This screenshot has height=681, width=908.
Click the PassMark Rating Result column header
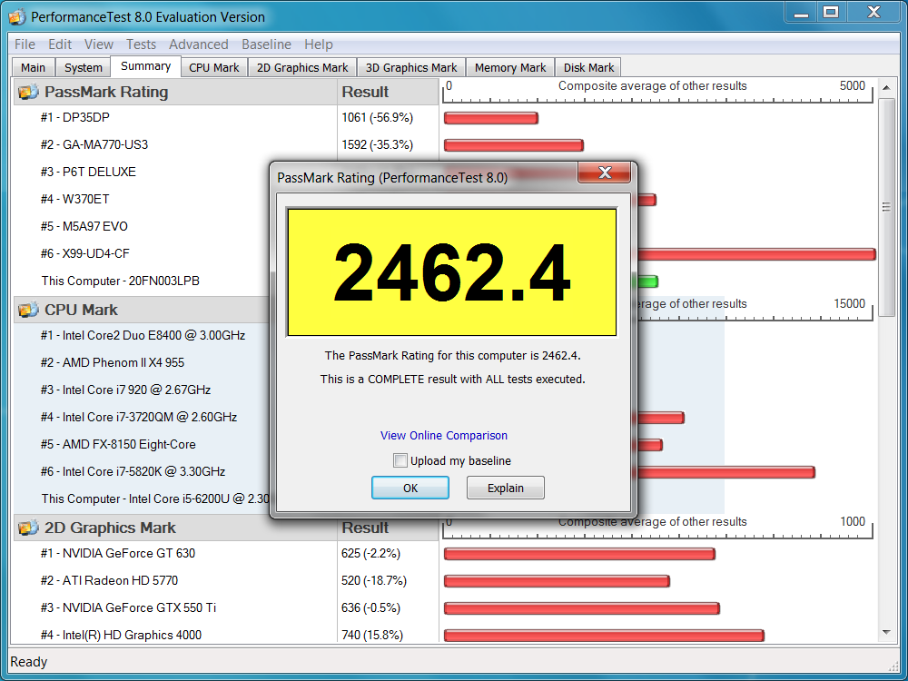tap(388, 92)
